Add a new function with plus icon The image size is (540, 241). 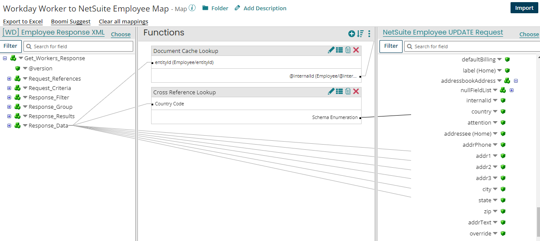351,34
